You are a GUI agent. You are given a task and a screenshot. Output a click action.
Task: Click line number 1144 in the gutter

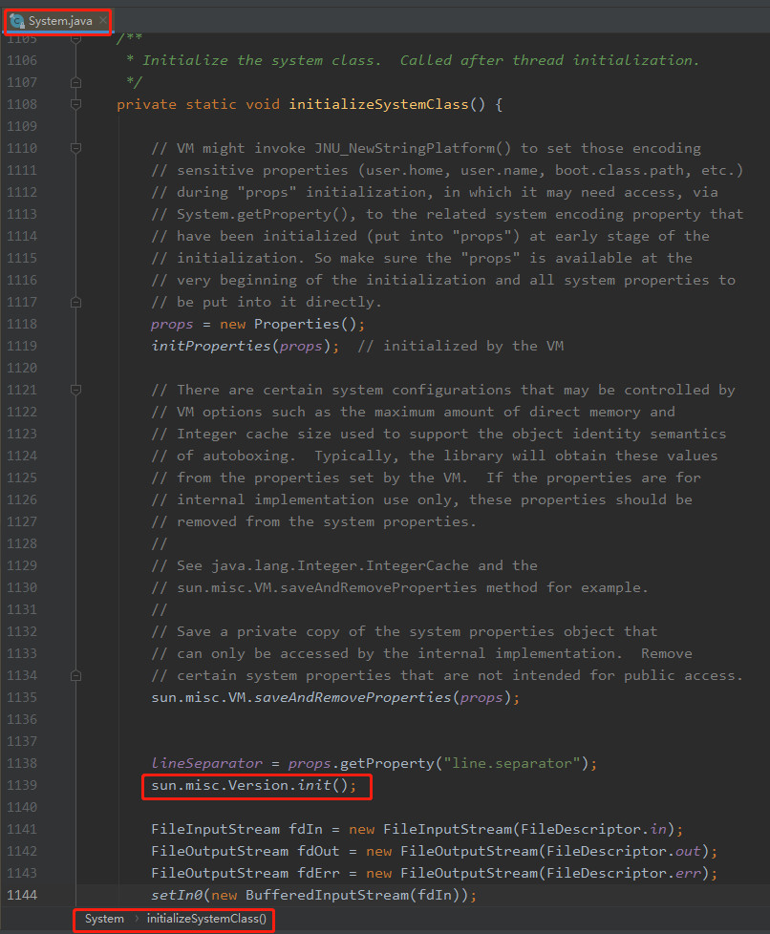22,895
